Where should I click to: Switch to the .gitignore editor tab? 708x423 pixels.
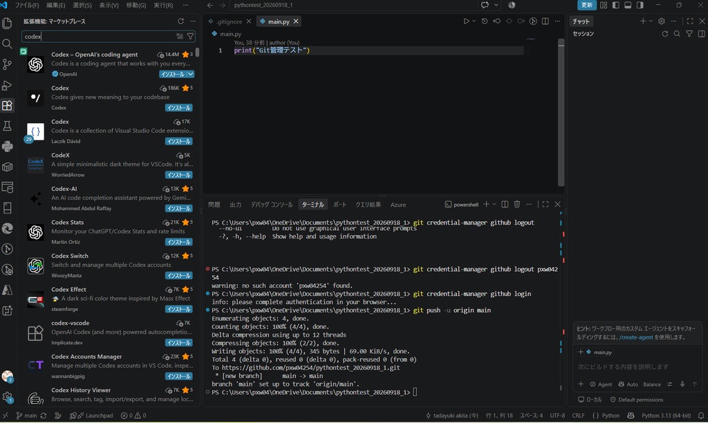(x=229, y=21)
